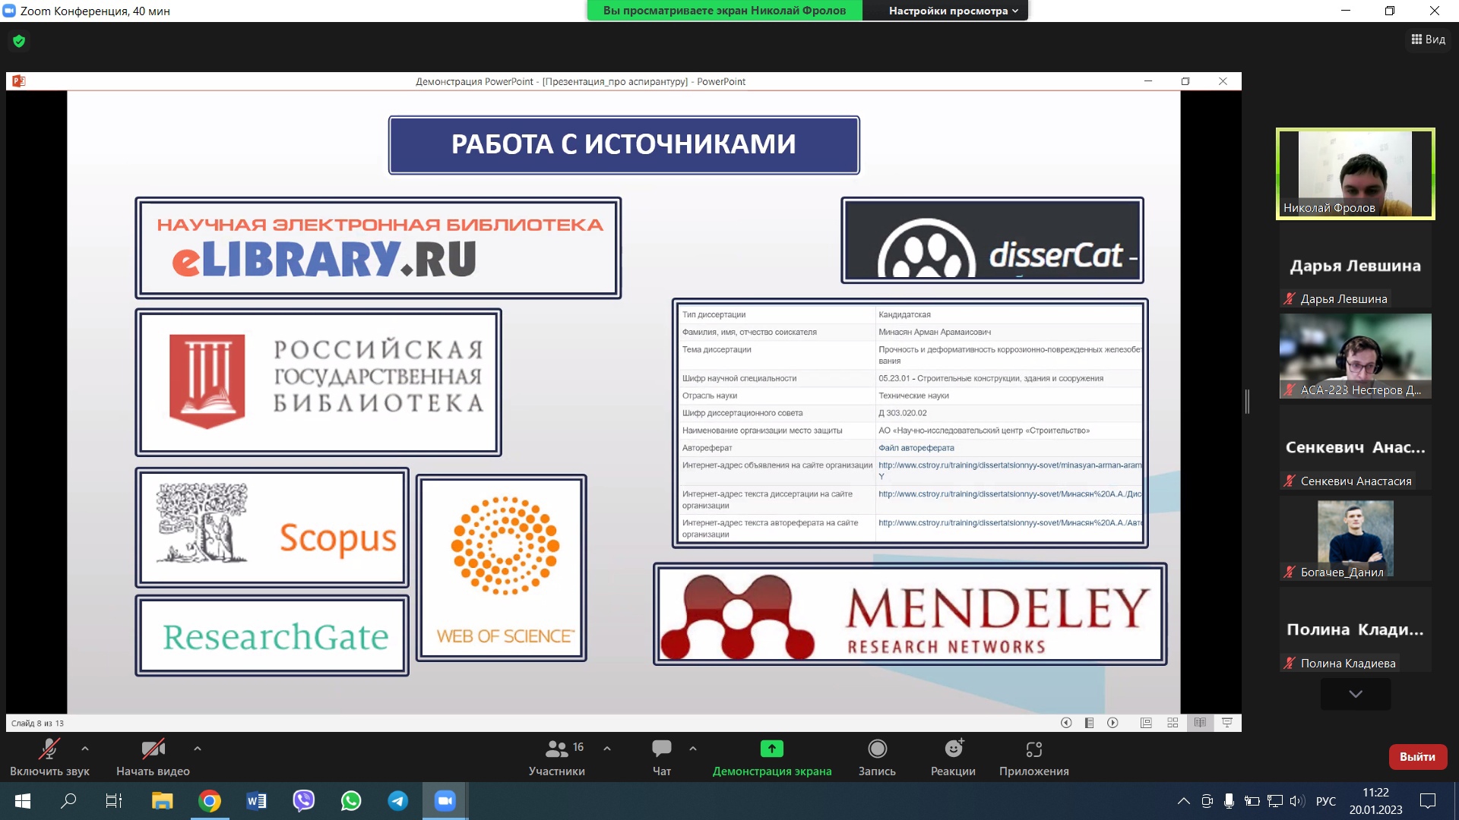Image resolution: width=1459 pixels, height=820 pixels.
Task: Select the Богачев_Данил video tile
Action: click(1356, 538)
